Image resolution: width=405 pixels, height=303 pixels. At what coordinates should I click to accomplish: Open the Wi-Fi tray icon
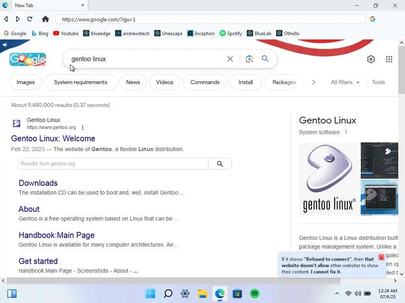coord(348,294)
